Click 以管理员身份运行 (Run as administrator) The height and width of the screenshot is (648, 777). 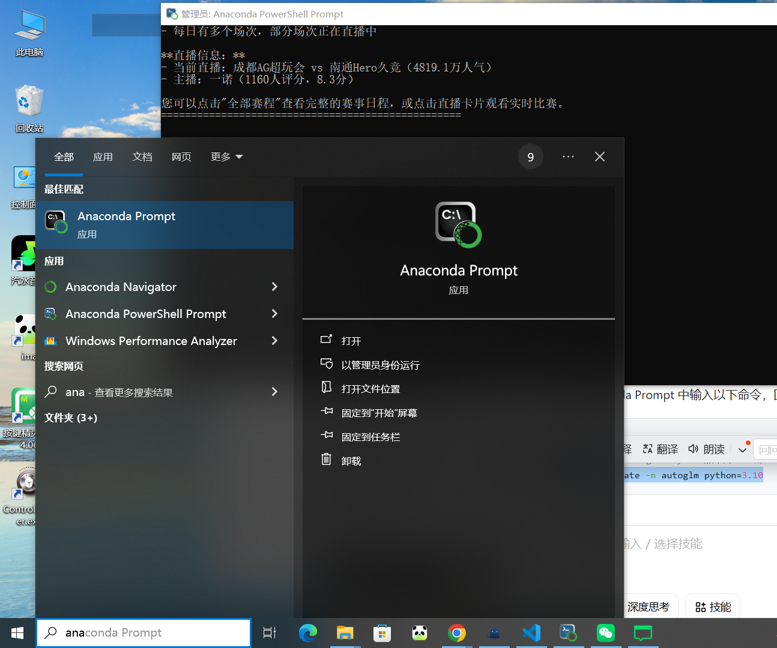(x=381, y=365)
